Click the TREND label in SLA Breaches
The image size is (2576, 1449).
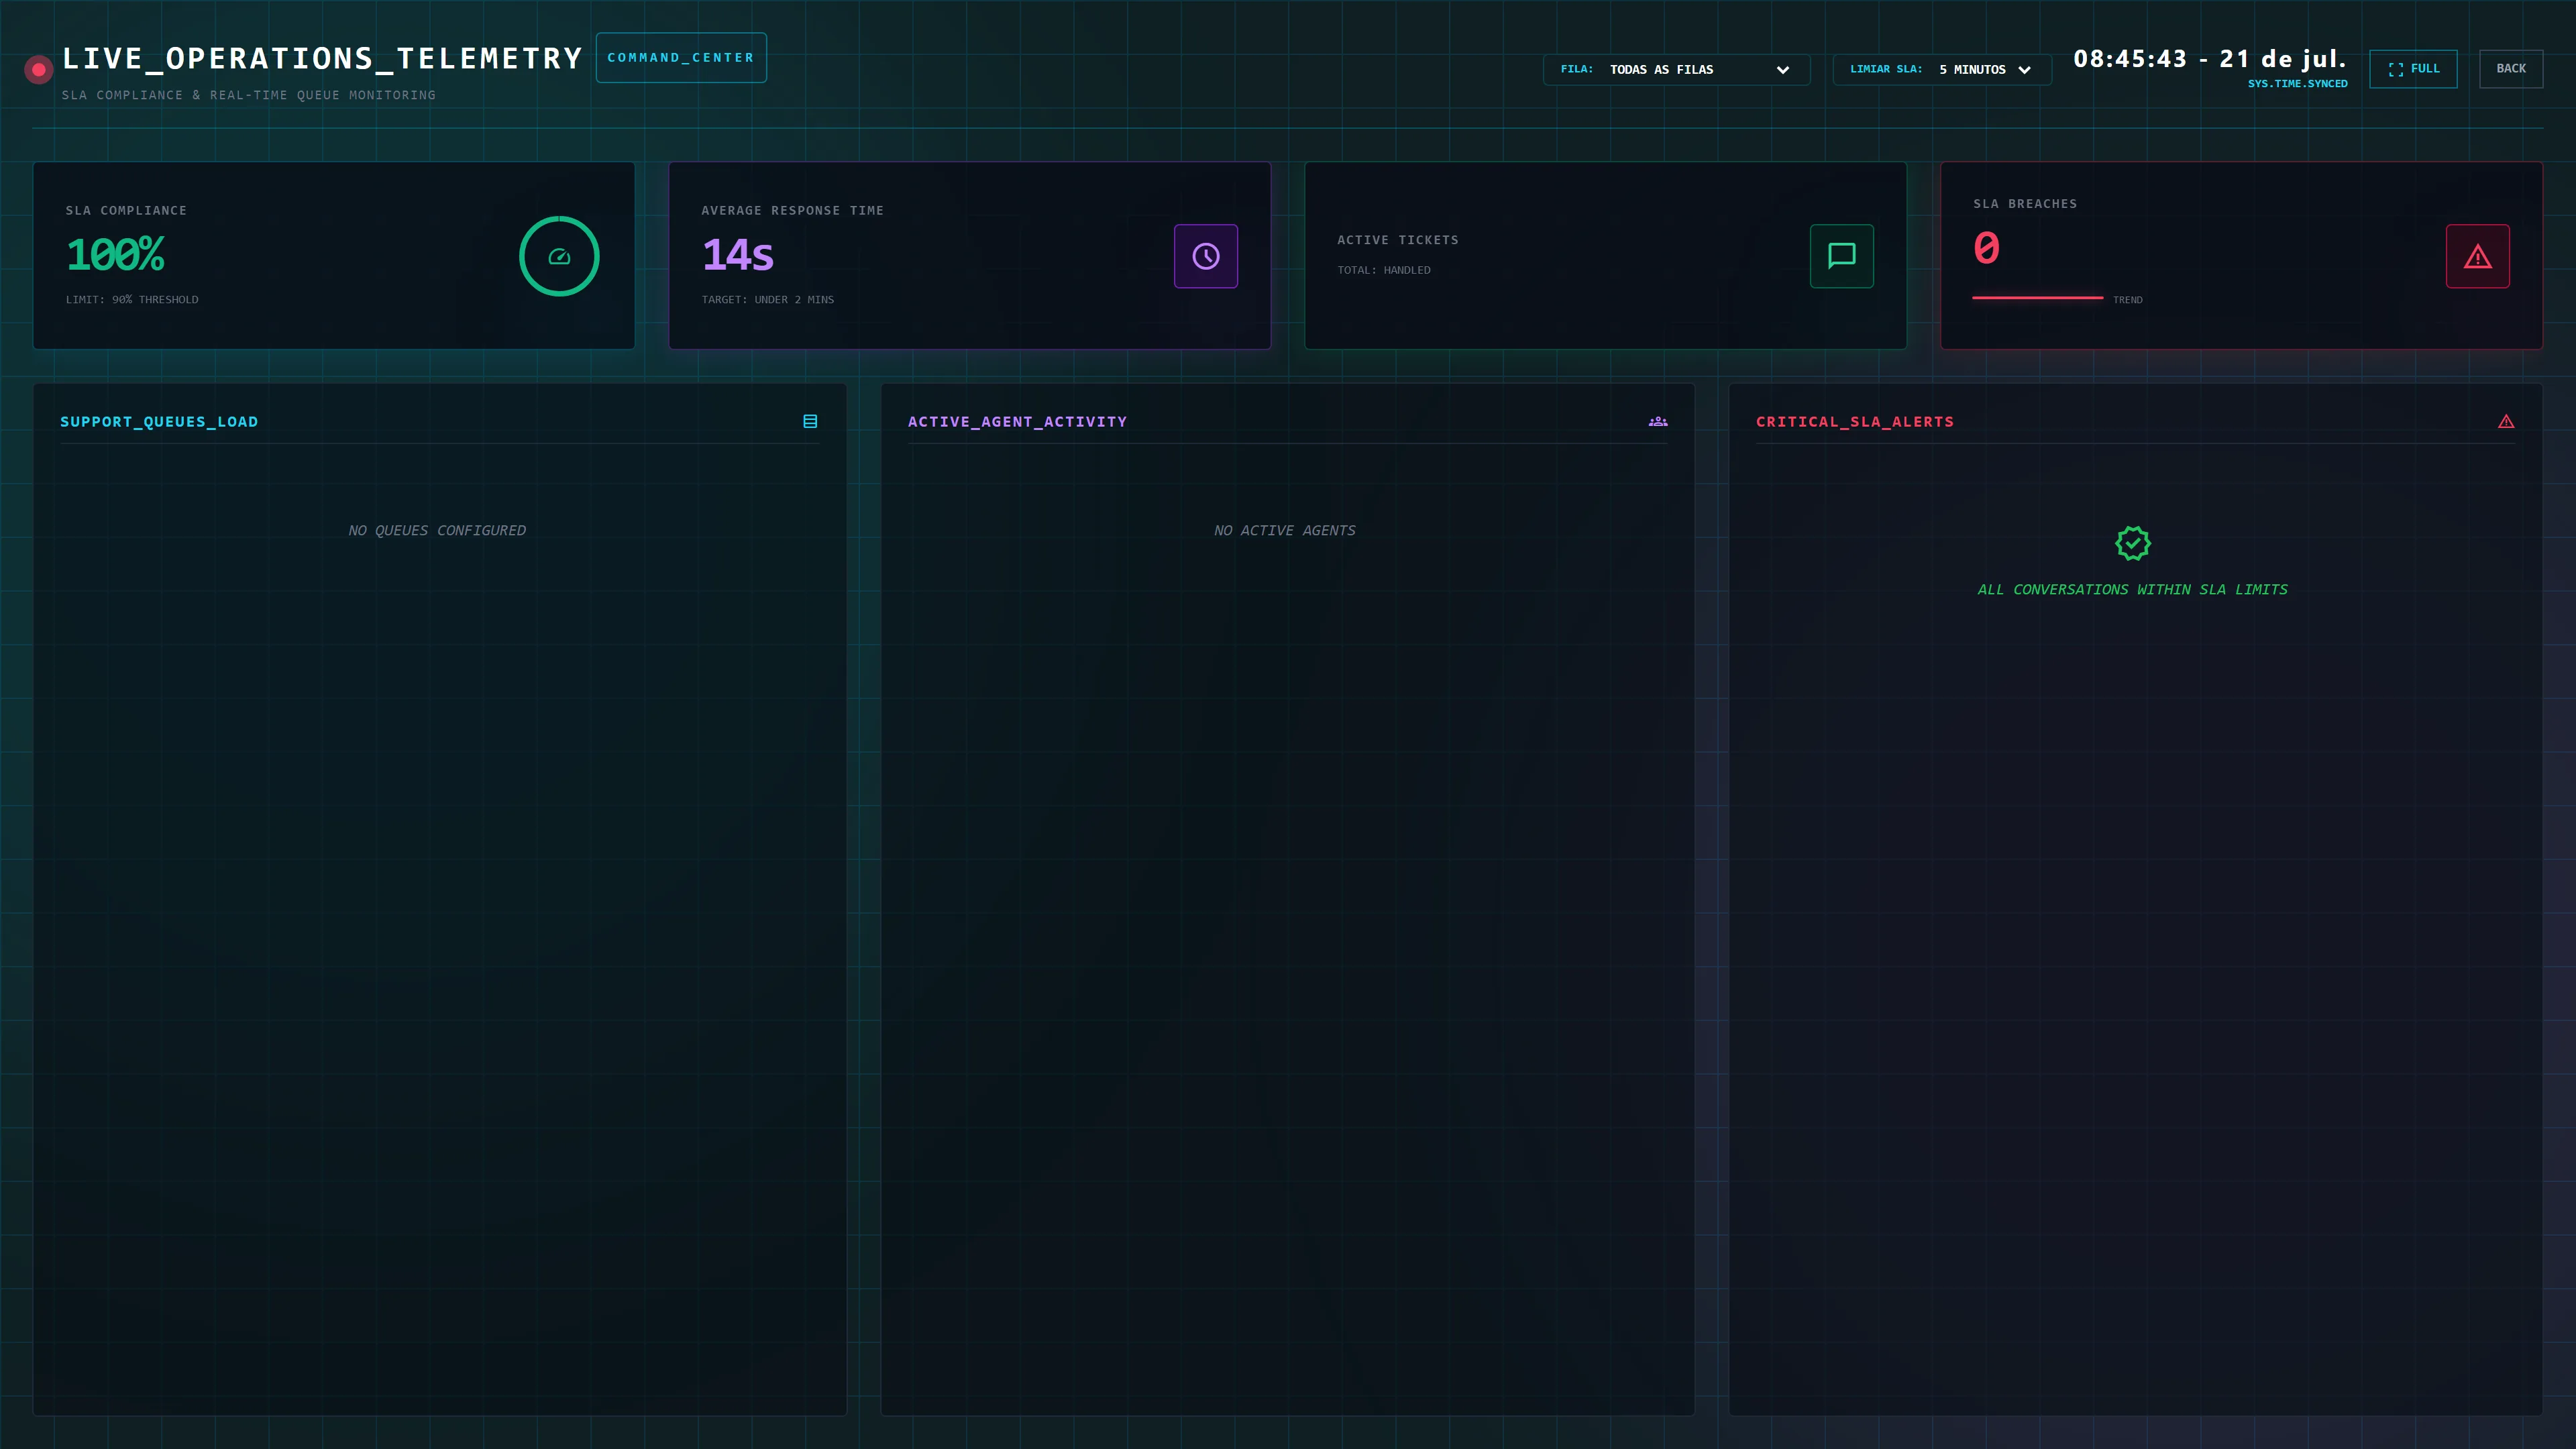pos(2127,300)
